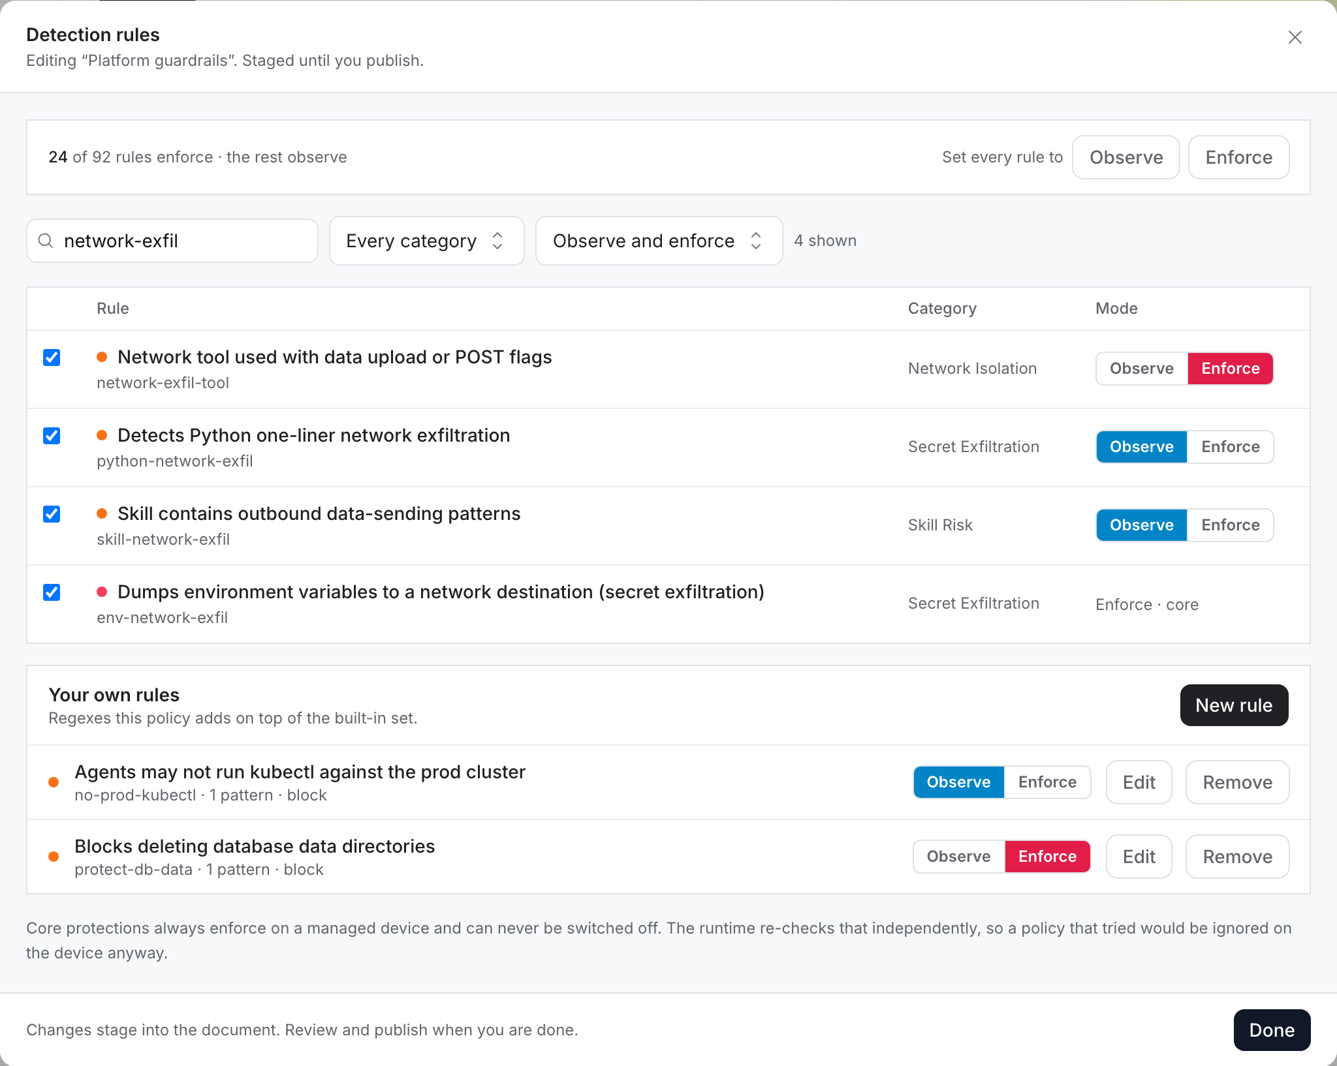Click 'Network tool used with data upload' rule title
The height and width of the screenshot is (1066, 1337).
335,357
